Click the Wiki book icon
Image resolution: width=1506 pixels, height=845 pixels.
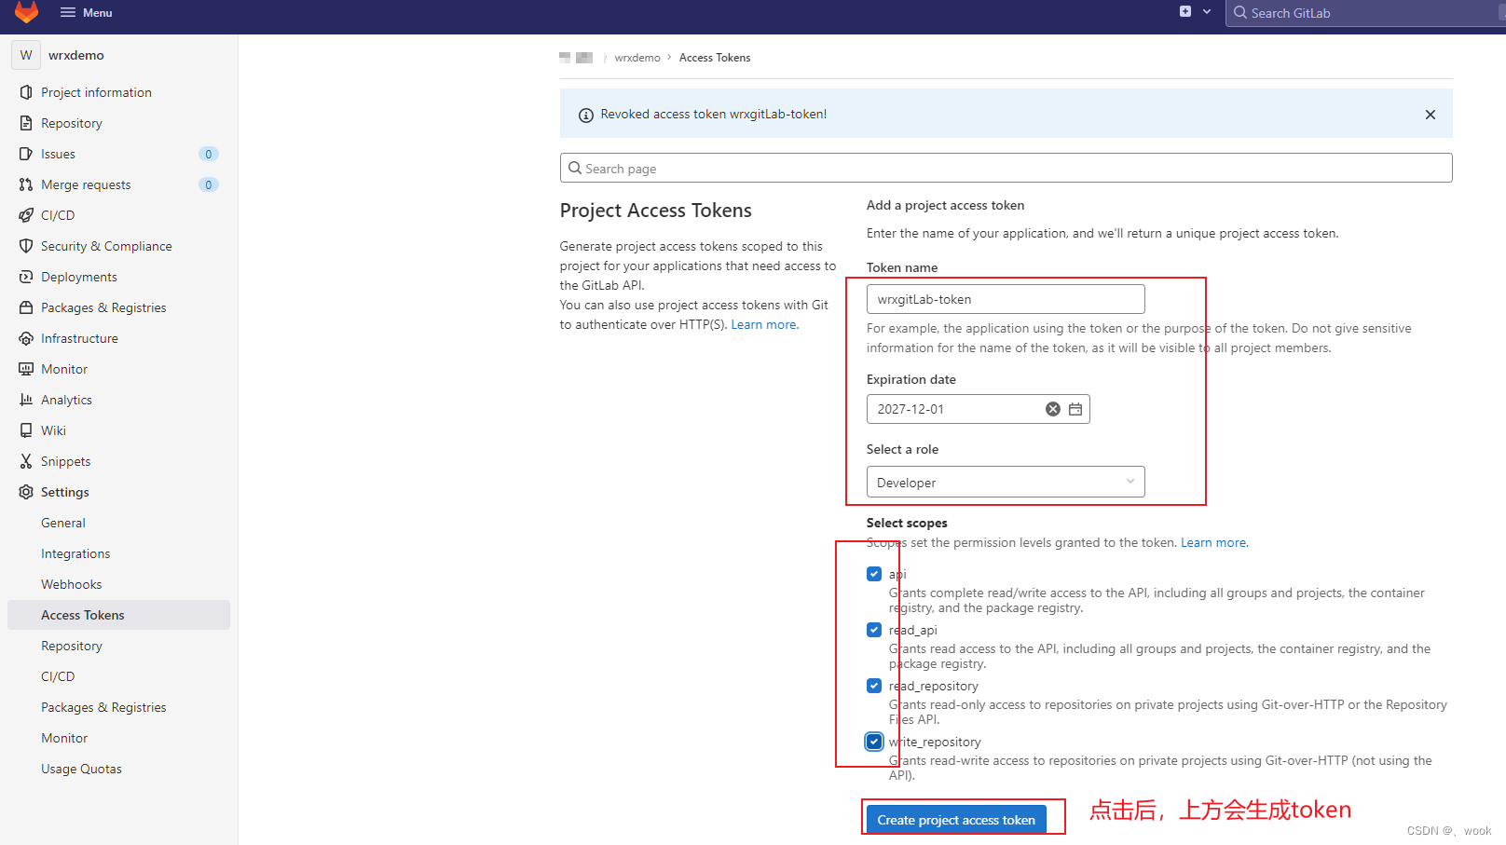(x=26, y=430)
